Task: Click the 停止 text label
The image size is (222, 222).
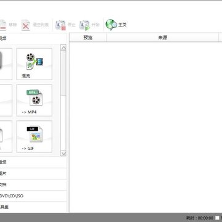Action: click(x=72, y=25)
